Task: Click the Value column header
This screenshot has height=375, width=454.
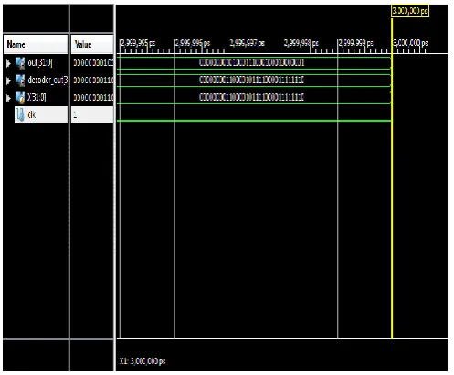Action: pos(92,44)
